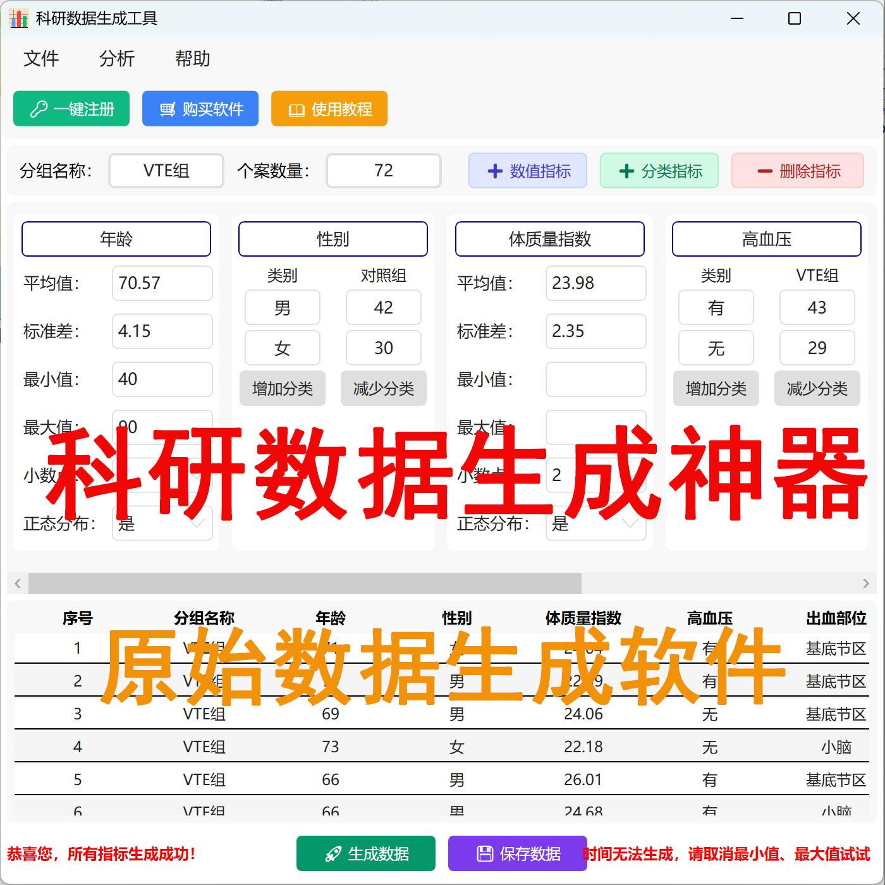The image size is (885, 885).
Task: Click the empty 最小值 field of 体质量指数
Action: click(x=596, y=379)
